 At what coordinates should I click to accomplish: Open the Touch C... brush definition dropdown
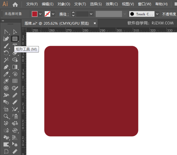(x=157, y=14)
